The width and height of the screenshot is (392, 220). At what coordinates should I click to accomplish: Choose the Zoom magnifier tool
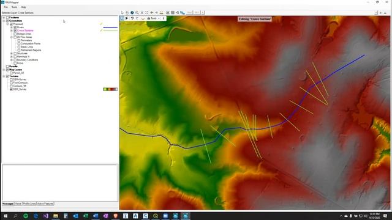click(x=137, y=12)
